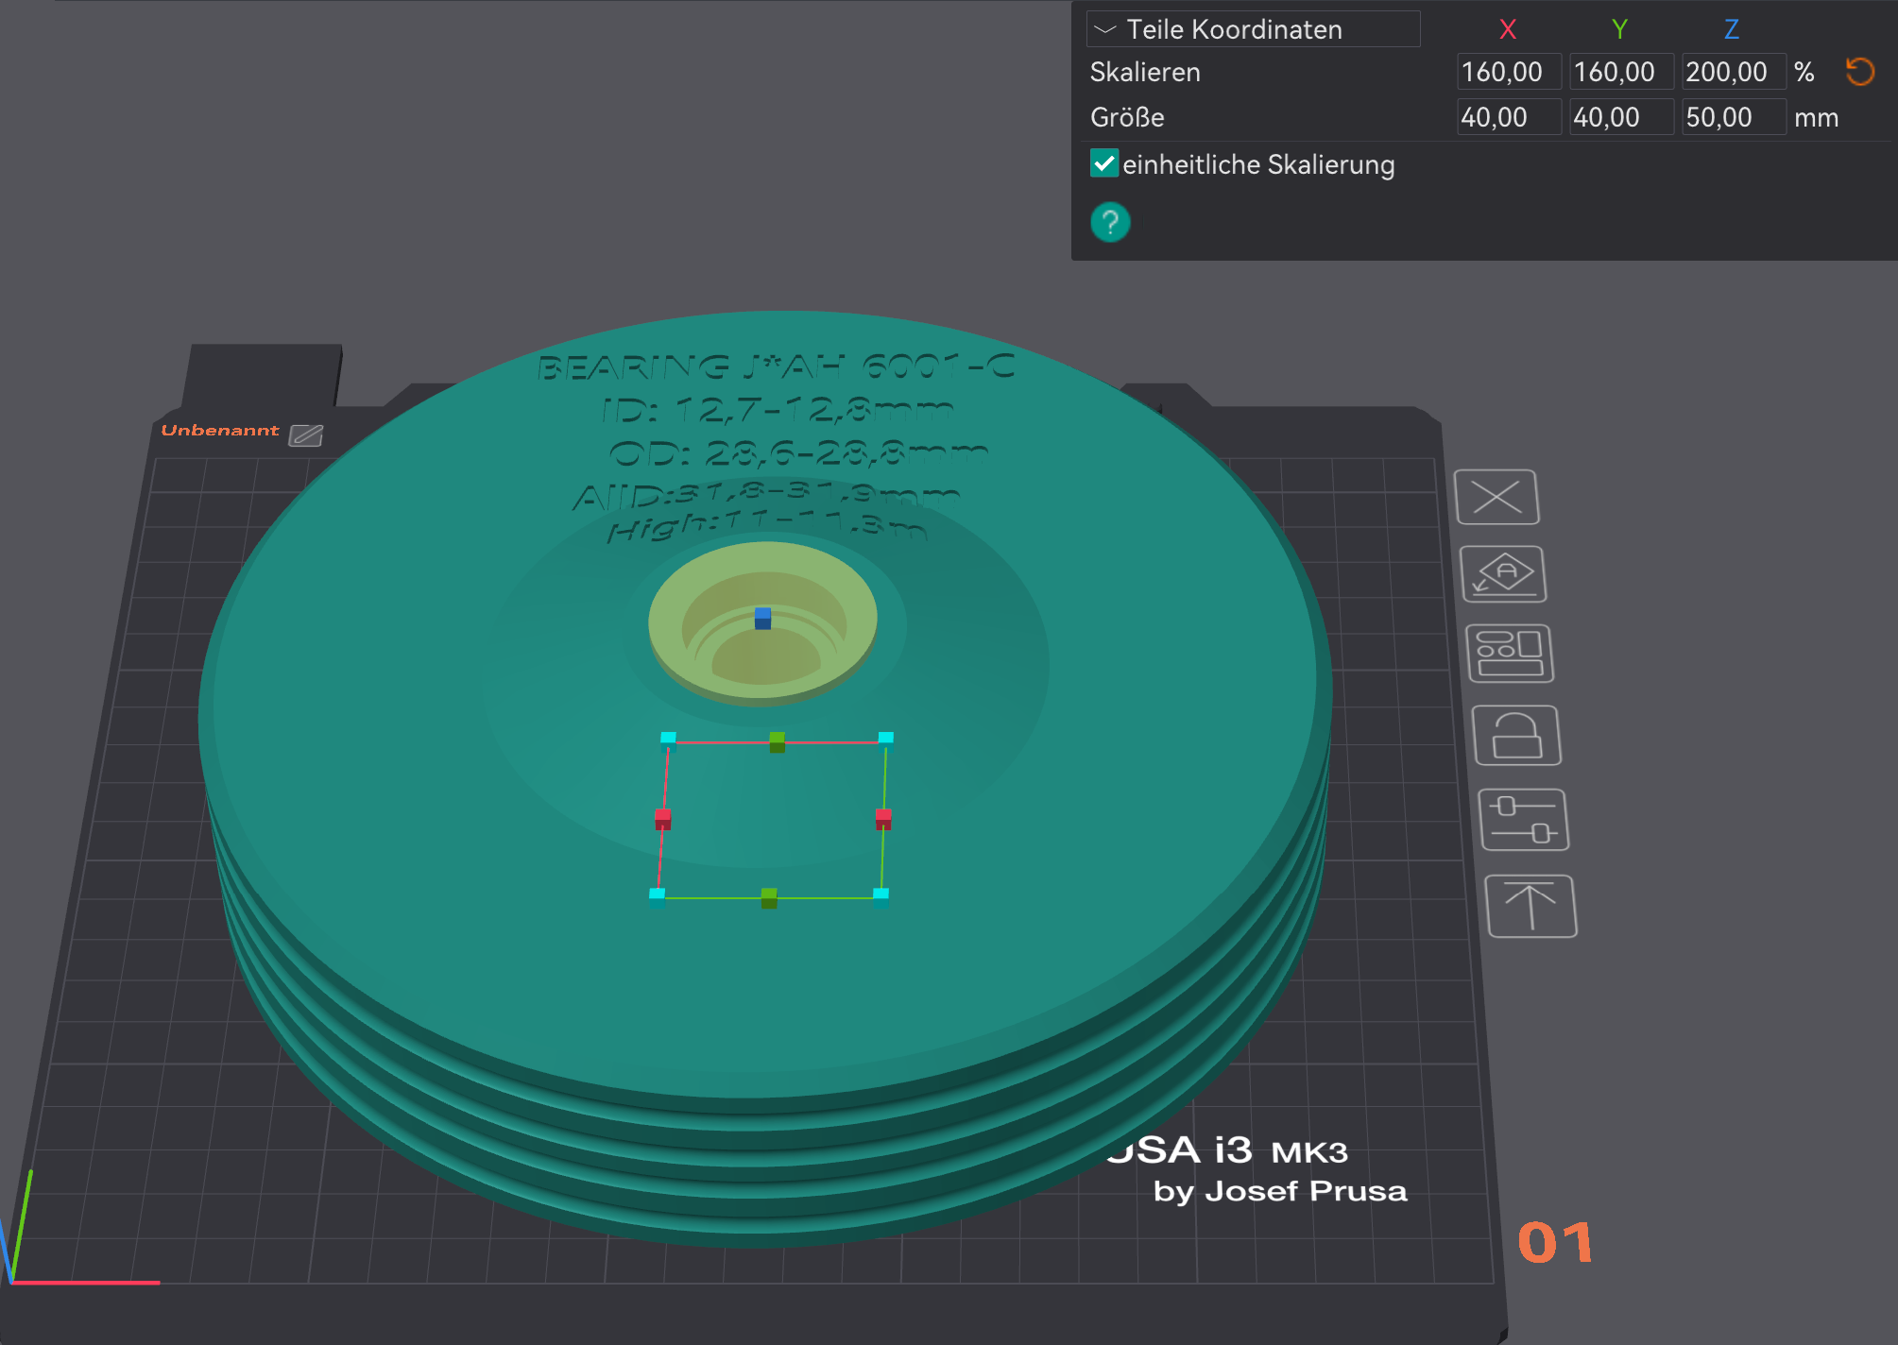Screen dimensions: 1898x1345
Task: Click the Größe label
Action: click(x=1127, y=117)
